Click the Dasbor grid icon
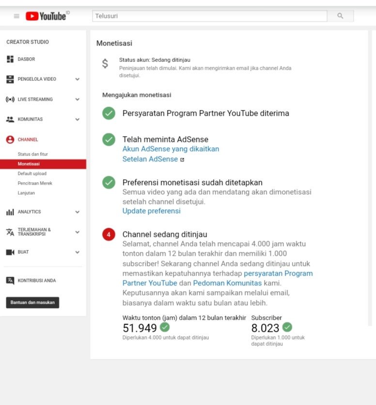Screen dimensions: 376x405 pos(10,59)
